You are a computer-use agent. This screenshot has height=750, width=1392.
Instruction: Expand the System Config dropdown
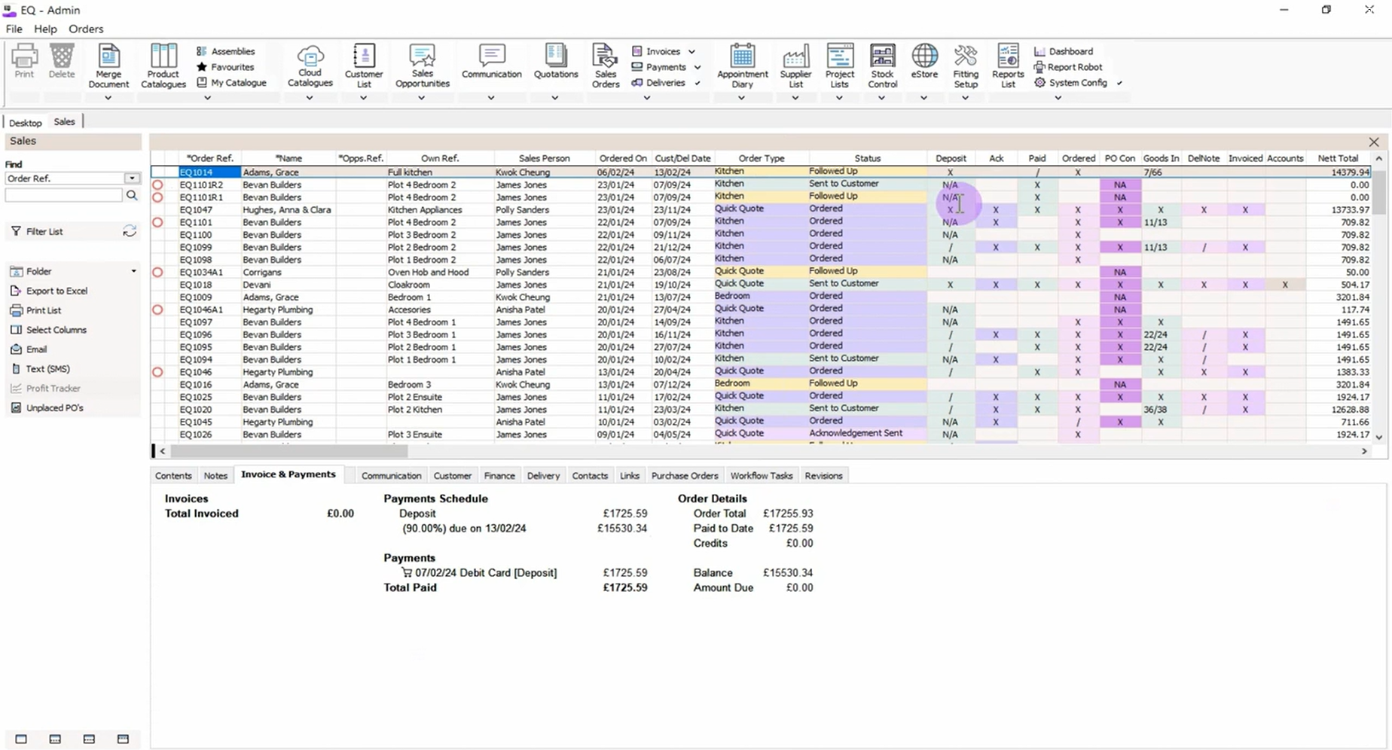pos(1119,83)
